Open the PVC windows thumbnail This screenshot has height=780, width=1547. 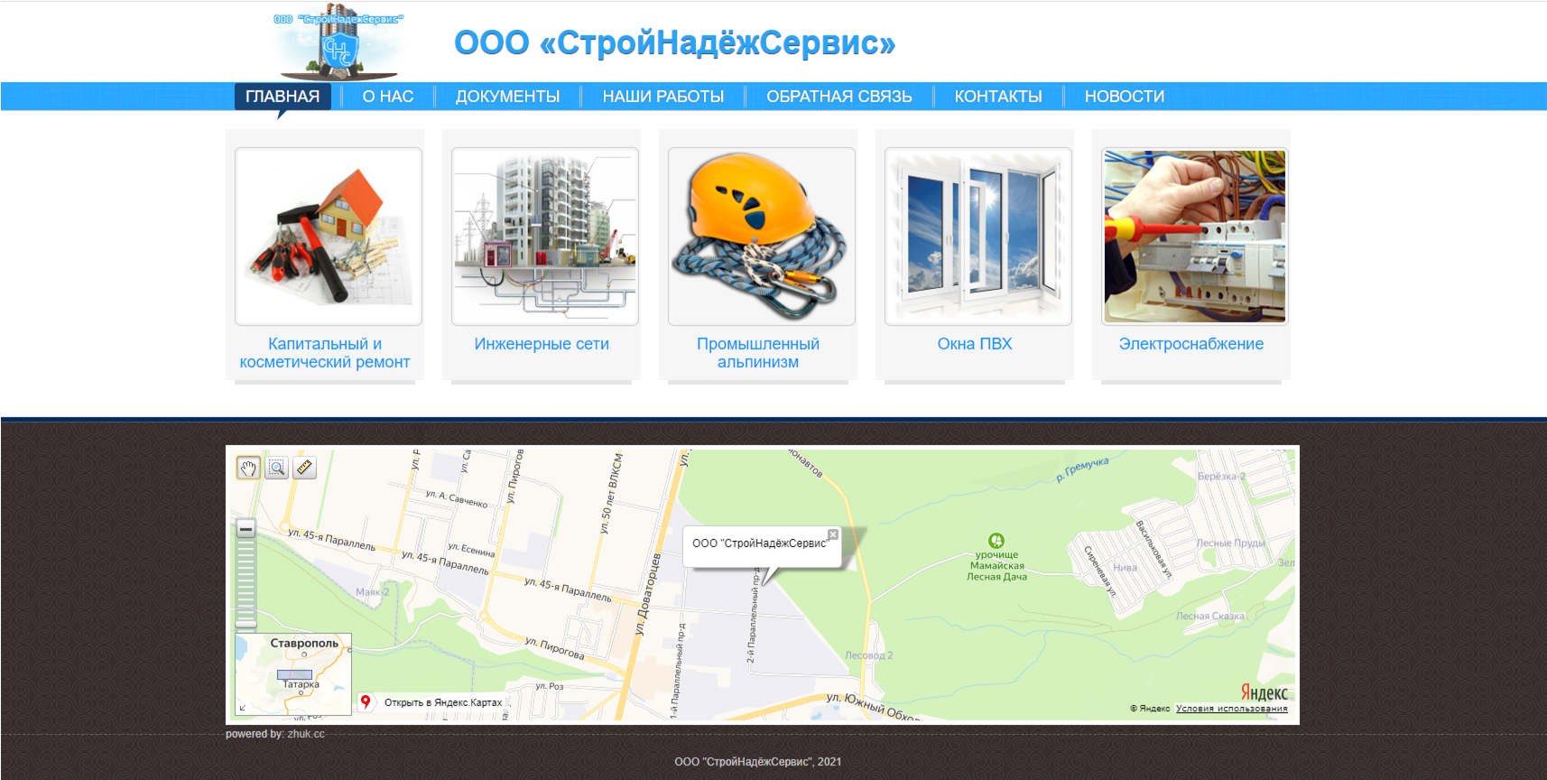point(978,237)
